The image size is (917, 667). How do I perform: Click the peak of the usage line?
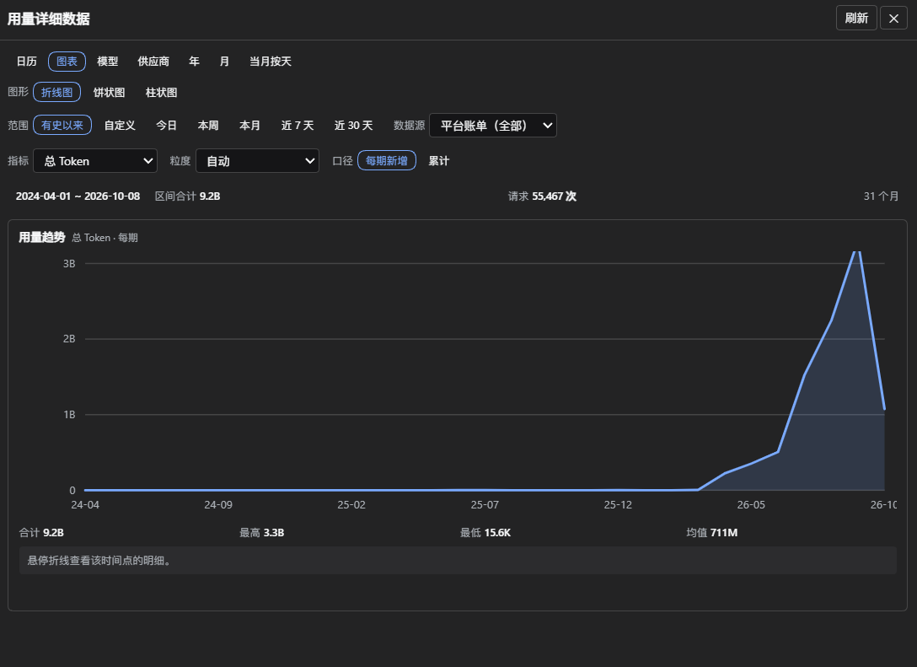pos(857,253)
